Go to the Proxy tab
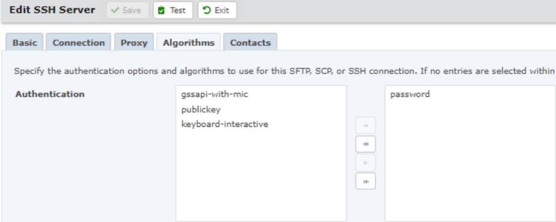Image resolution: width=556 pixels, height=222 pixels. point(134,42)
